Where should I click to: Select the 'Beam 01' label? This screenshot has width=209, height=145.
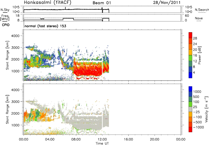tap(102, 3)
